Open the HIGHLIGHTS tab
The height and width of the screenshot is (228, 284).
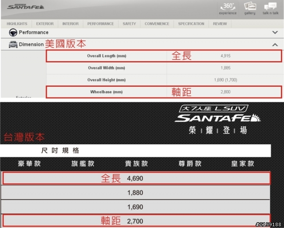pyautogui.click(x=17, y=24)
